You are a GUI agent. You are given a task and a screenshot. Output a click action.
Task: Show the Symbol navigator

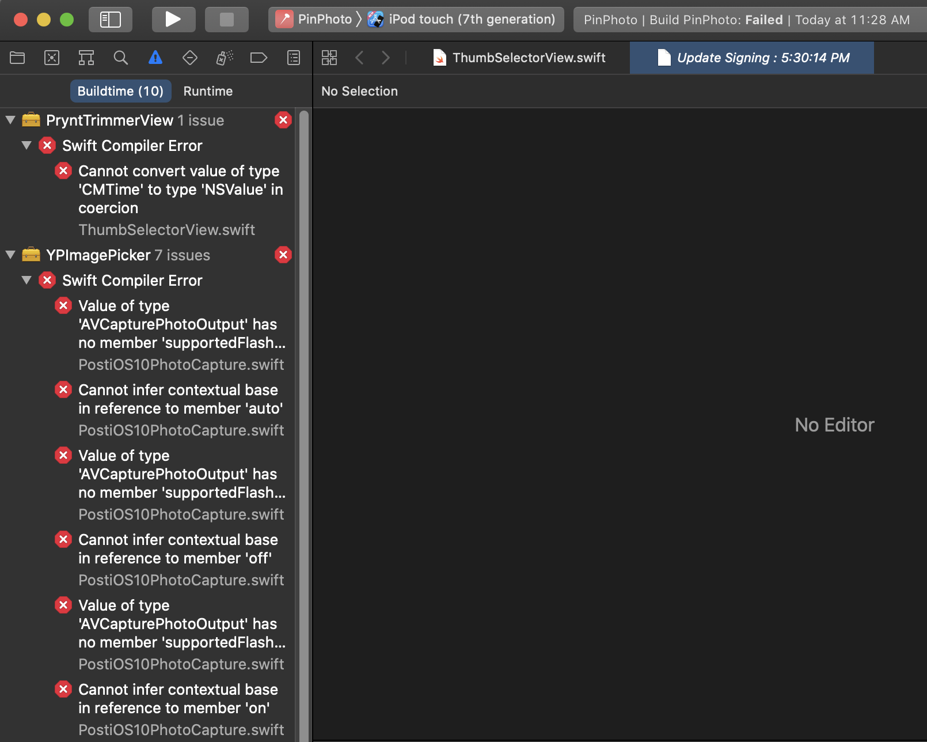click(x=86, y=58)
